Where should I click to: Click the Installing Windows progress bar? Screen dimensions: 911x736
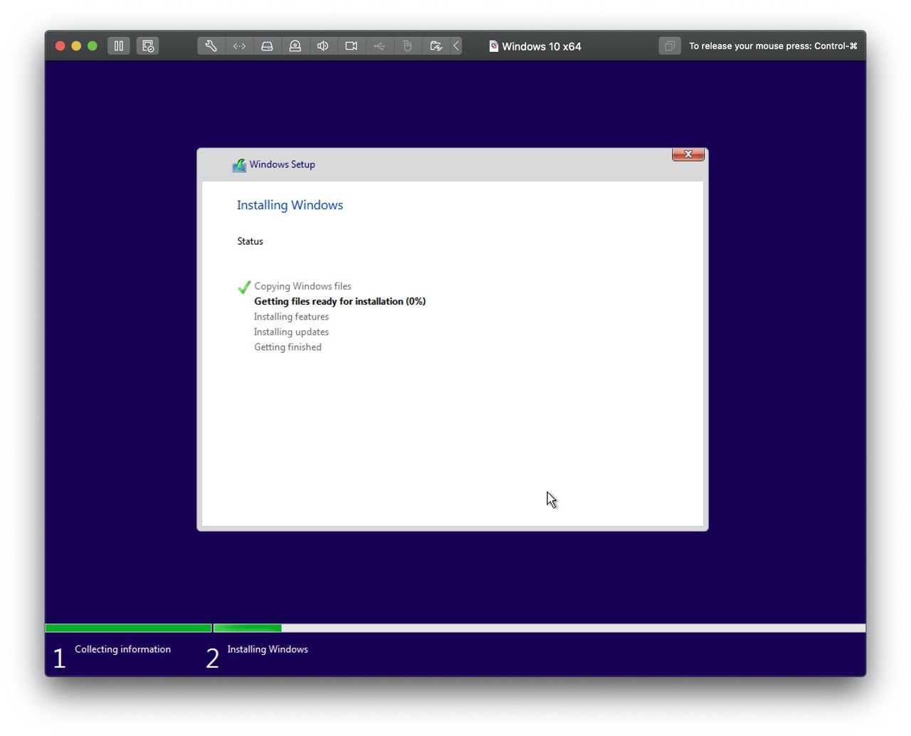coord(539,628)
